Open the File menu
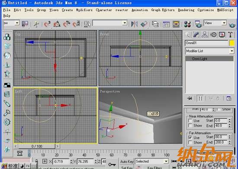Screen dimensions: 238x169 point(6,10)
